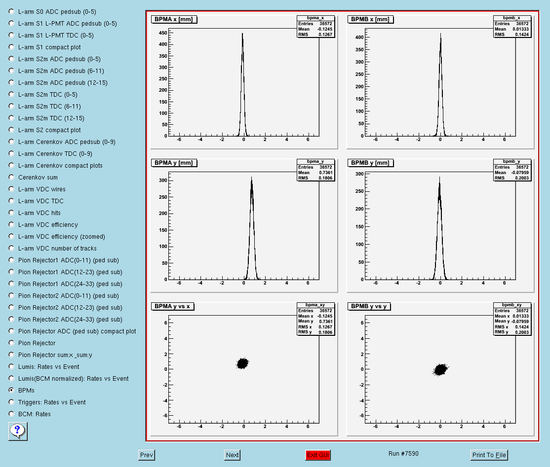This screenshot has height=467, width=550.
Task: Select L-arm S1 compact plot
Action: [x=11, y=47]
